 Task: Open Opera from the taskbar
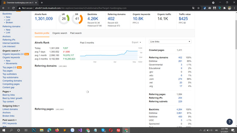pyautogui.click(x=111, y=130)
